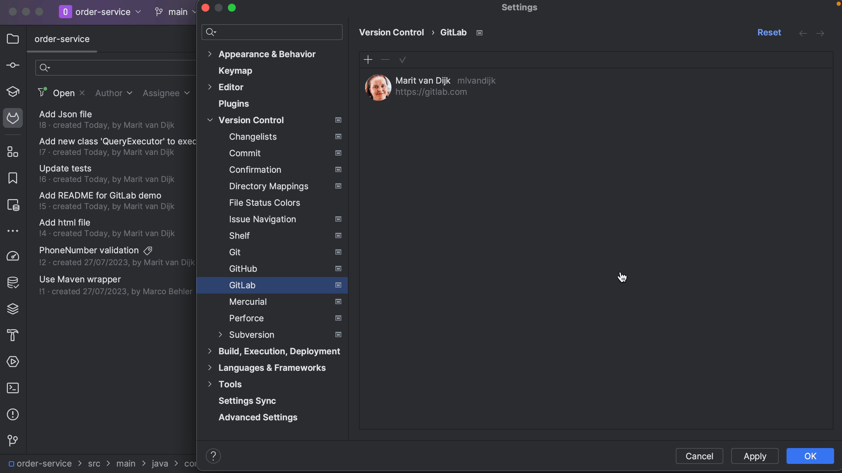The image size is (842, 473).
Task: Collapse the Version Control tree node
Action: 210,120
